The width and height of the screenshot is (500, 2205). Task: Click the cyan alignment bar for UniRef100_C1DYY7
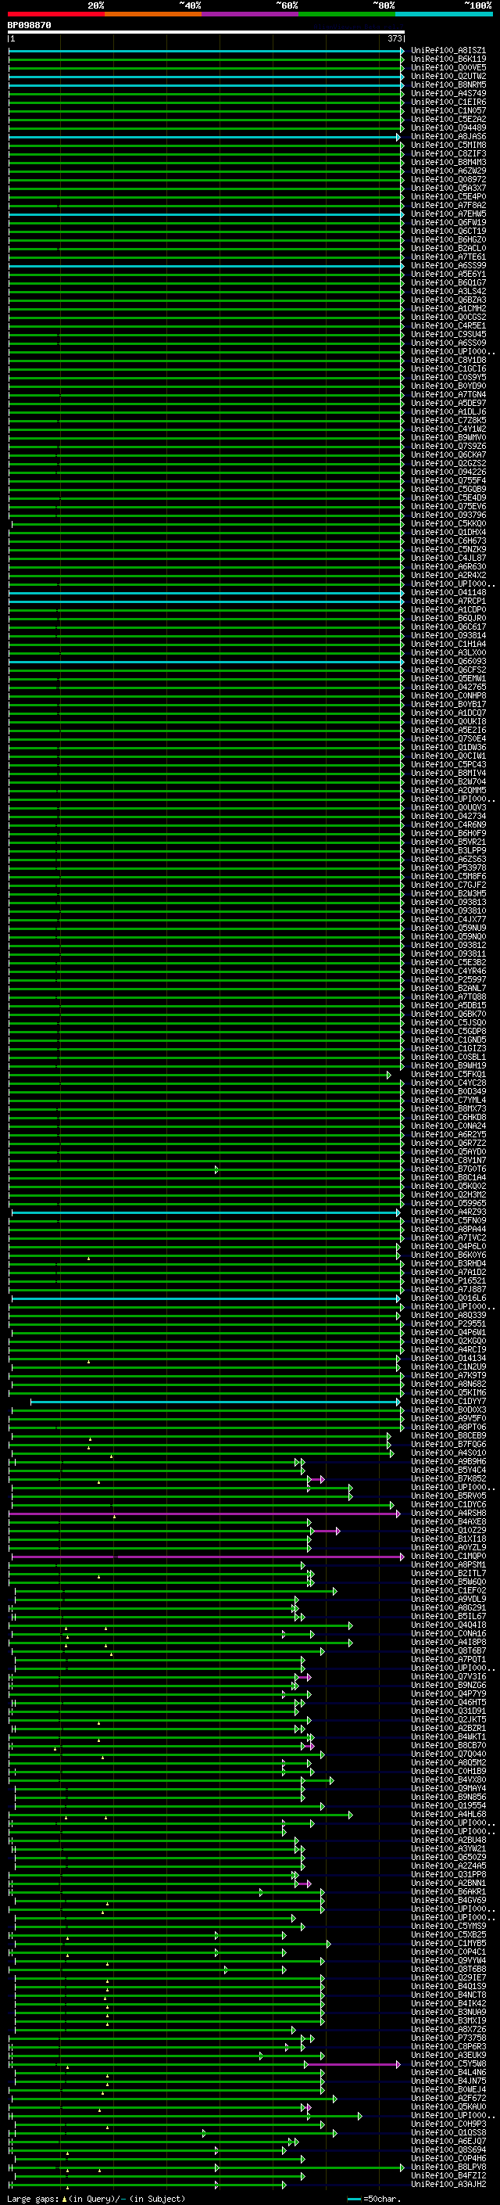[215, 1402]
